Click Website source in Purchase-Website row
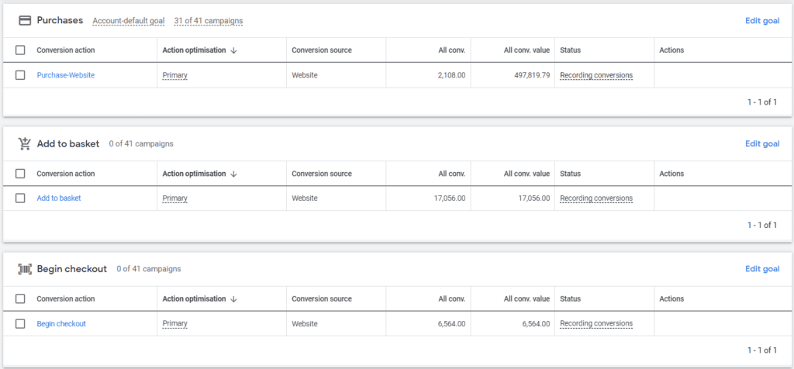794x369 pixels. (304, 75)
